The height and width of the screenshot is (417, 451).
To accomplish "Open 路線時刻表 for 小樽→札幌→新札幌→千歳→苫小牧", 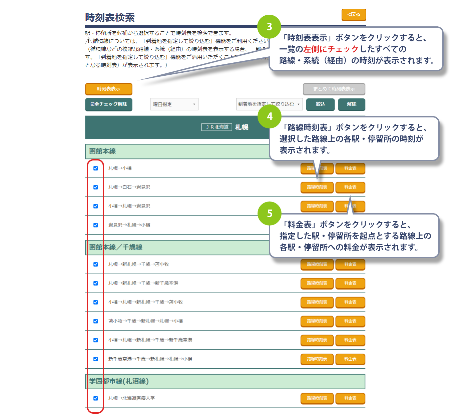I will (x=317, y=303).
